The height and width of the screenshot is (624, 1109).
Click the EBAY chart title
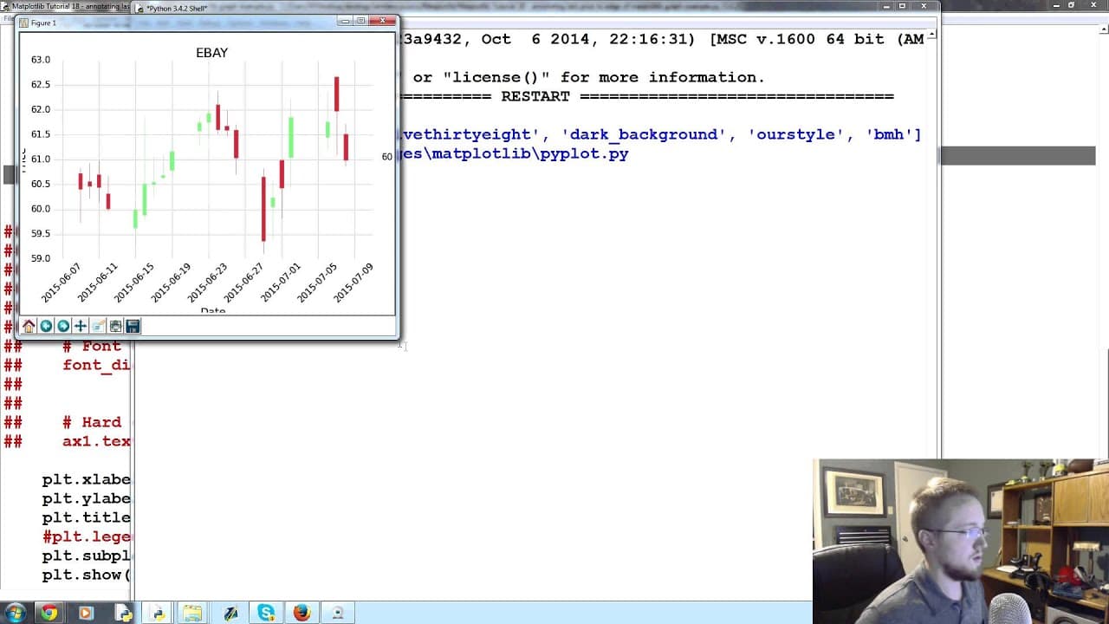click(211, 53)
